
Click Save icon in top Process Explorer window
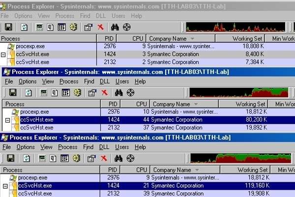click(x=9, y=27)
